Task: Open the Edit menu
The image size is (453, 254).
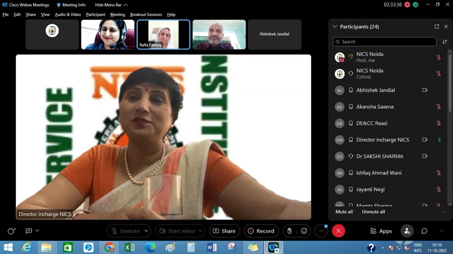Action: [x=17, y=15]
